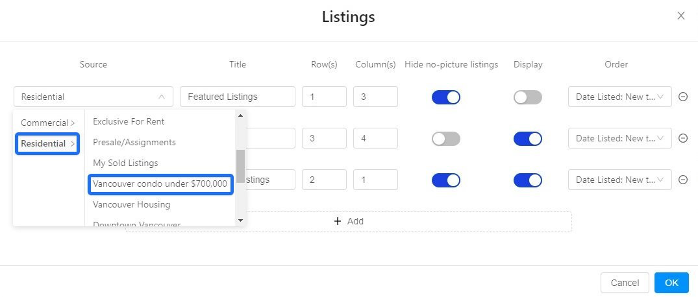Select Vancouver condo under $700,000 option

[160, 184]
